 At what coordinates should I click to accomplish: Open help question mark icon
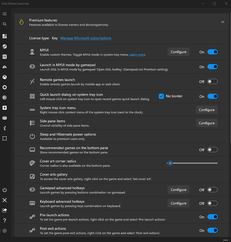[x=5, y=221]
